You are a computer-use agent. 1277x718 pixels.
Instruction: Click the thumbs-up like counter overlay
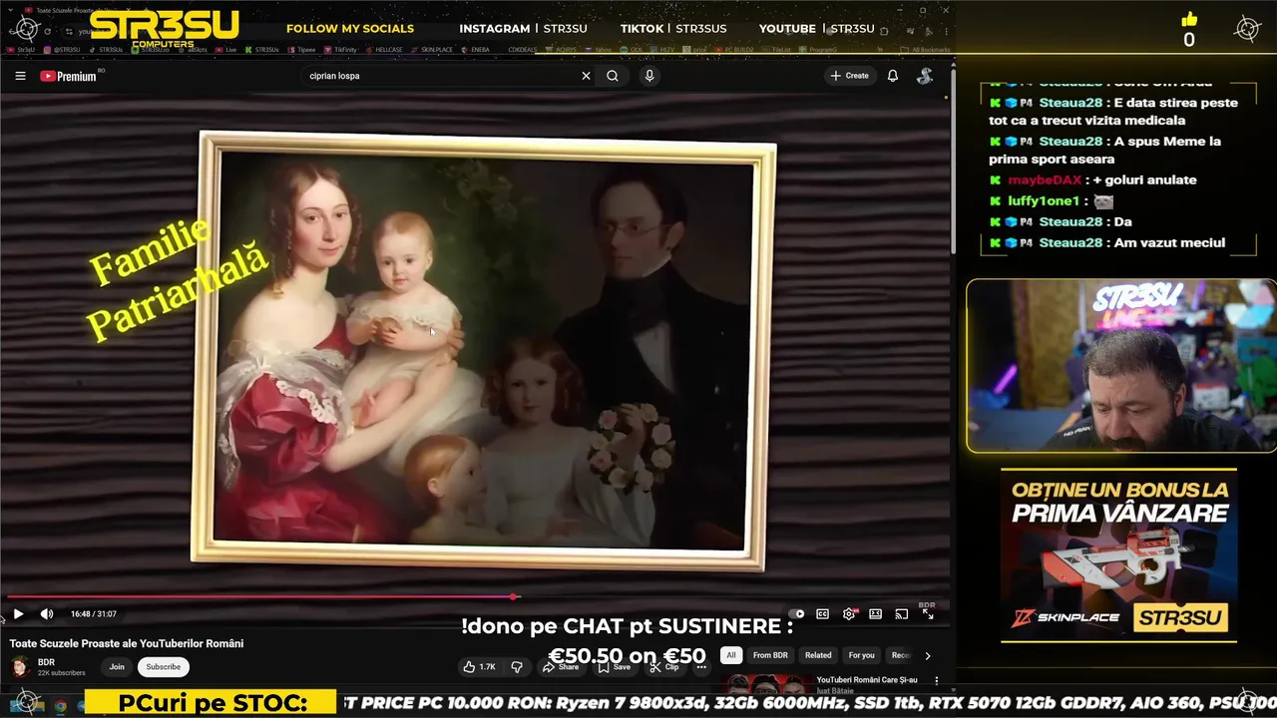[1188, 30]
